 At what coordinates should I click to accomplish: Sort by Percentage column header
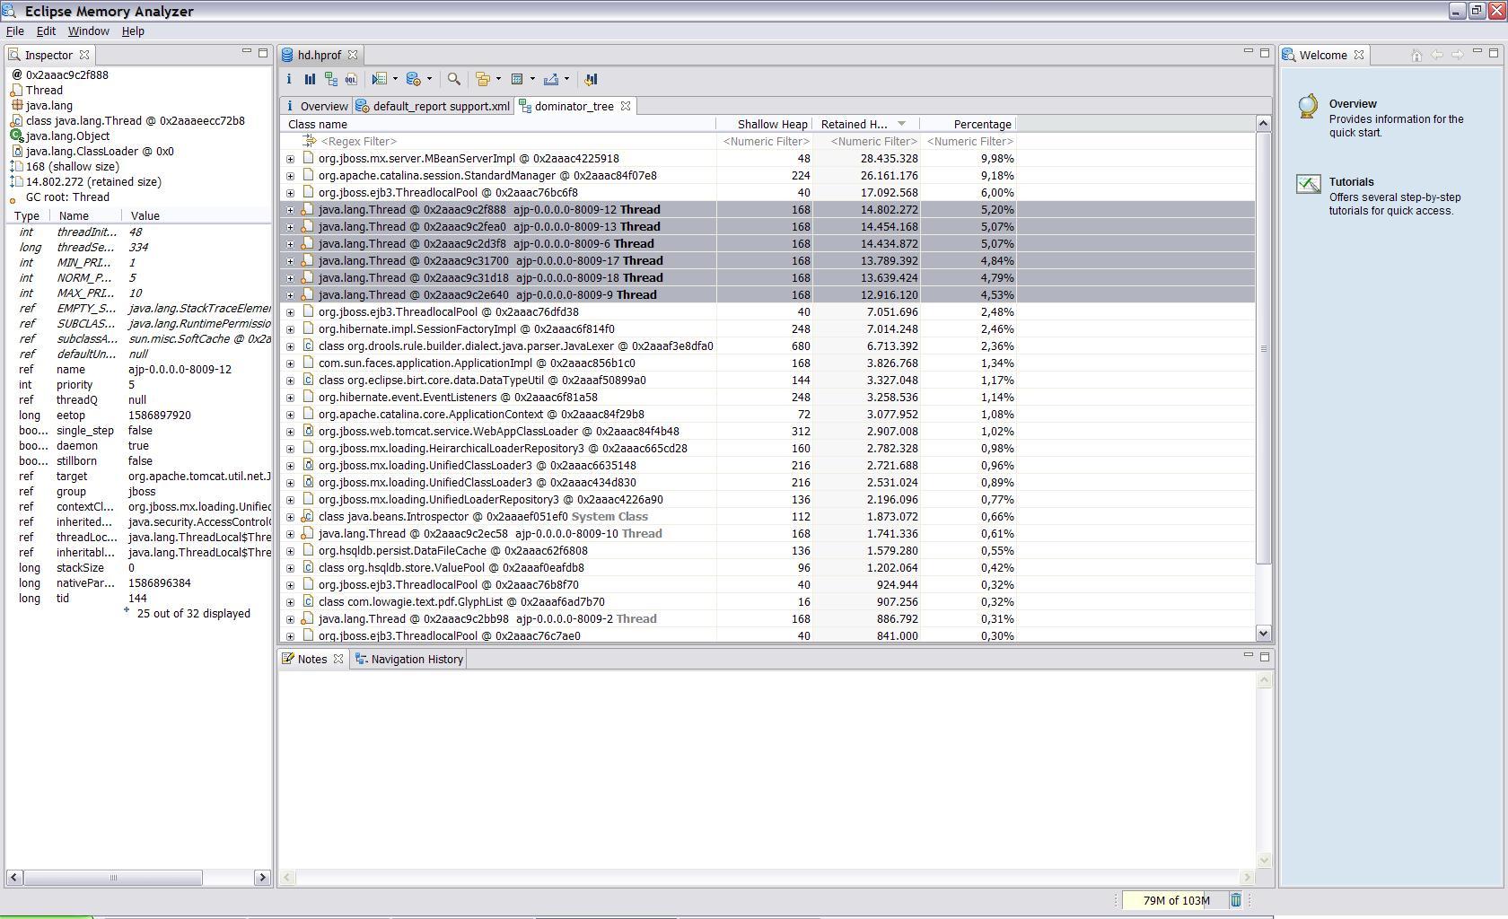coord(968,124)
